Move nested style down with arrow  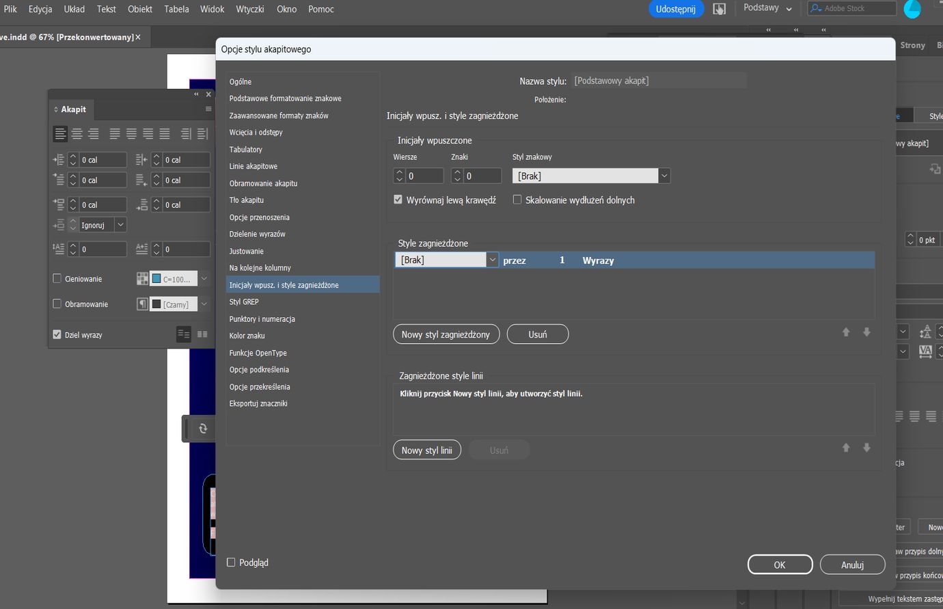tap(866, 332)
